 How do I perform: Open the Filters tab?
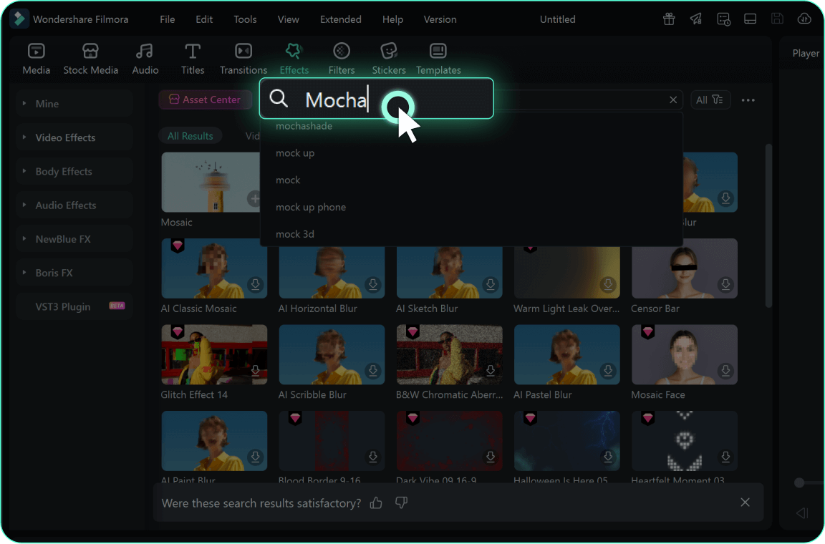tap(342, 59)
